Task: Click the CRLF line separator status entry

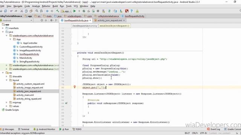Action: [195, 133]
